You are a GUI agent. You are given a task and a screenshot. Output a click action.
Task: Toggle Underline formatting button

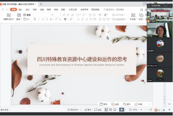[43, 19]
